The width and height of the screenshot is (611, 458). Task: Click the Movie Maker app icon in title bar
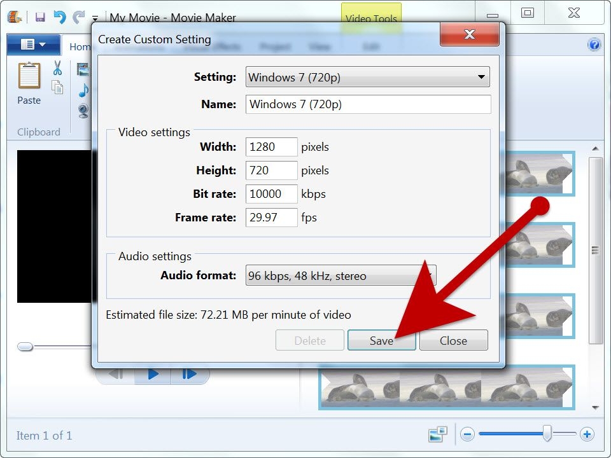pos(15,17)
